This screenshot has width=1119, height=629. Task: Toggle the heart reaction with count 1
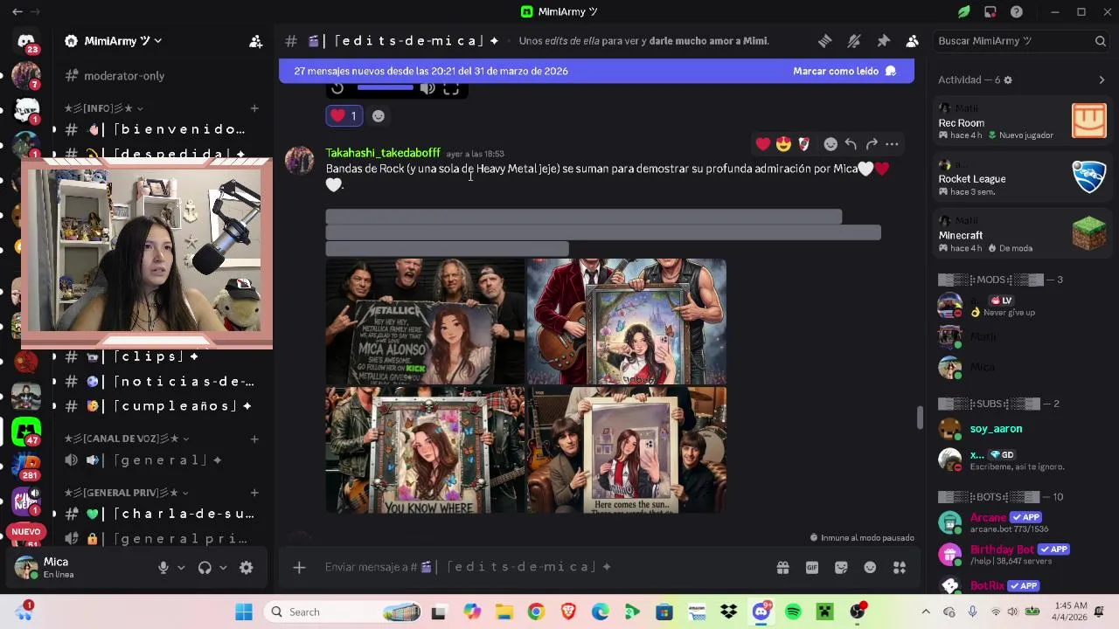click(344, 115)
